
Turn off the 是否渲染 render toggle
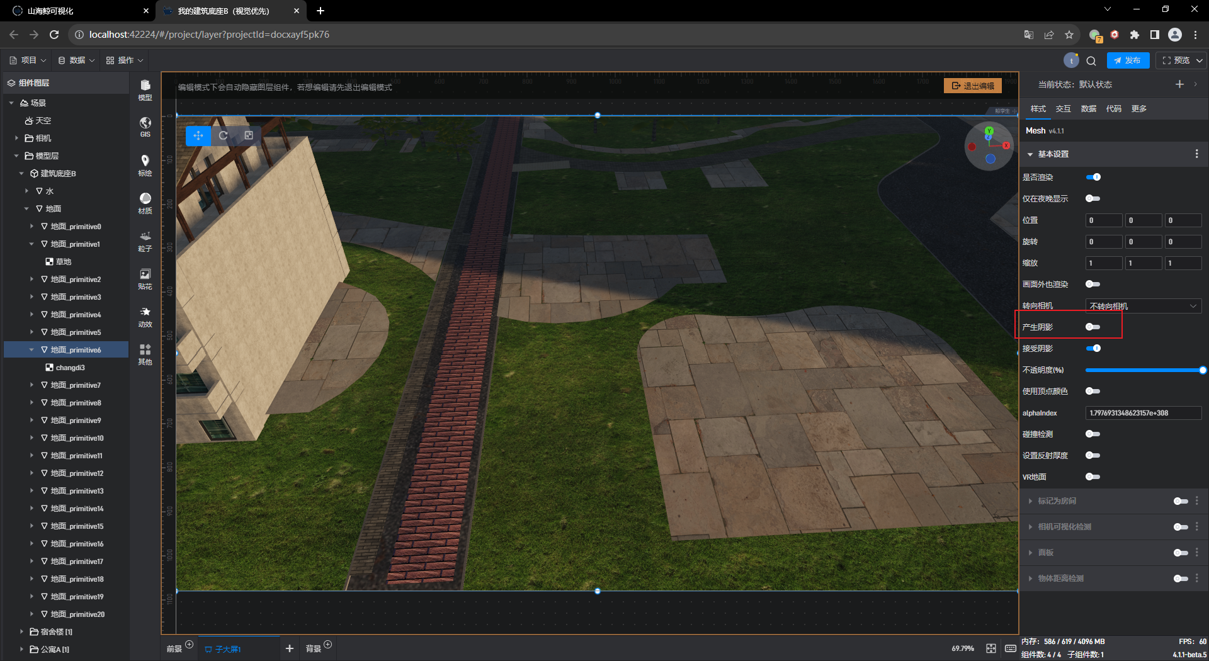pos(1093,177)
